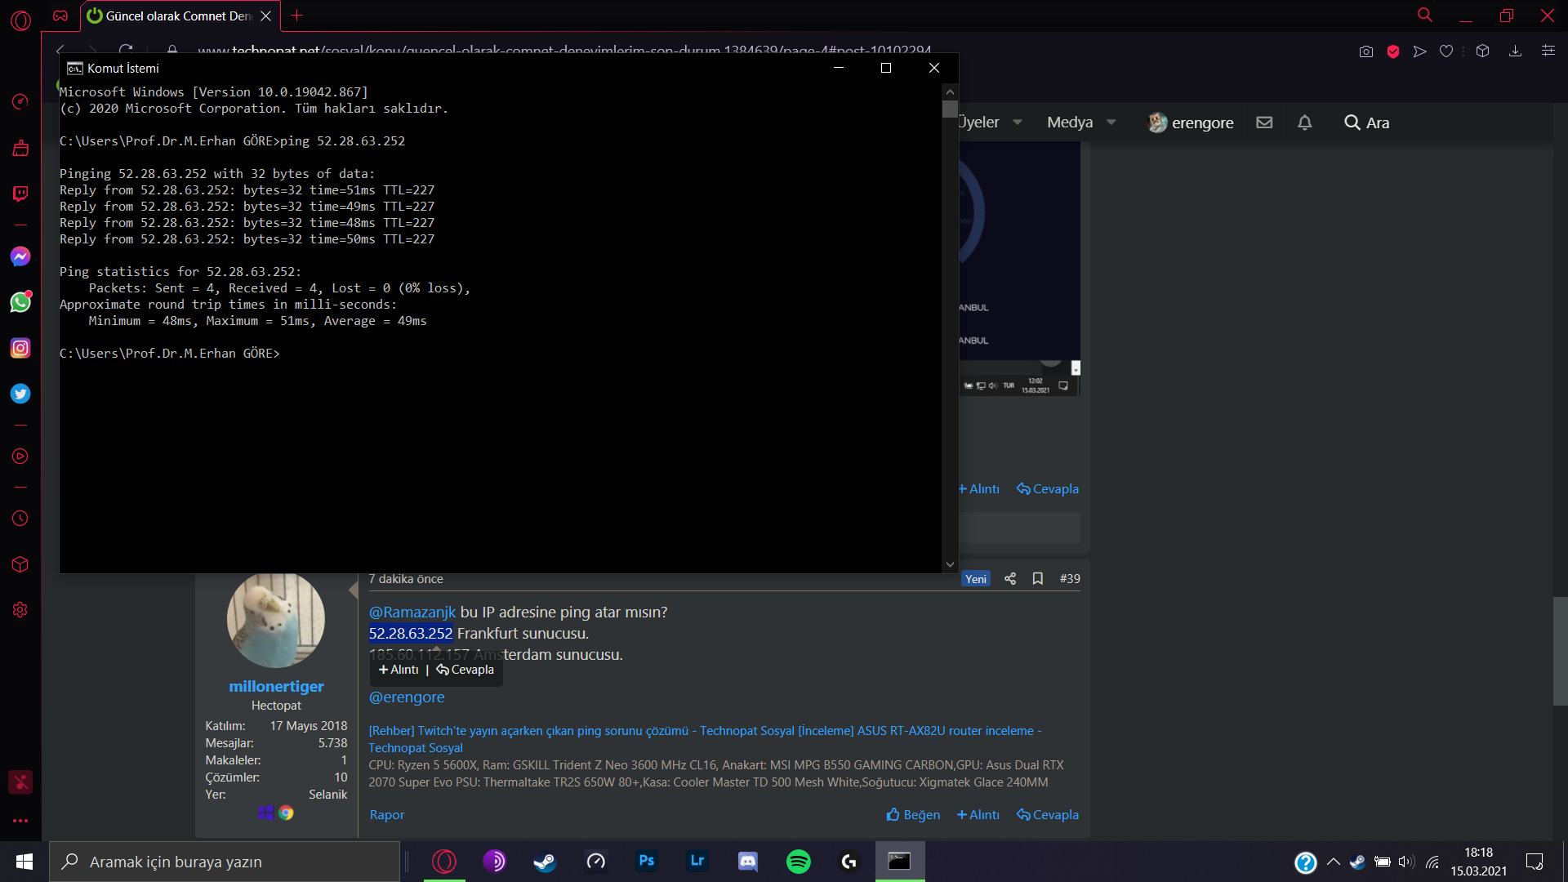Open Twitch sidebar panel
Screen dimensions: 1568x882
click(x=20, y=194)
